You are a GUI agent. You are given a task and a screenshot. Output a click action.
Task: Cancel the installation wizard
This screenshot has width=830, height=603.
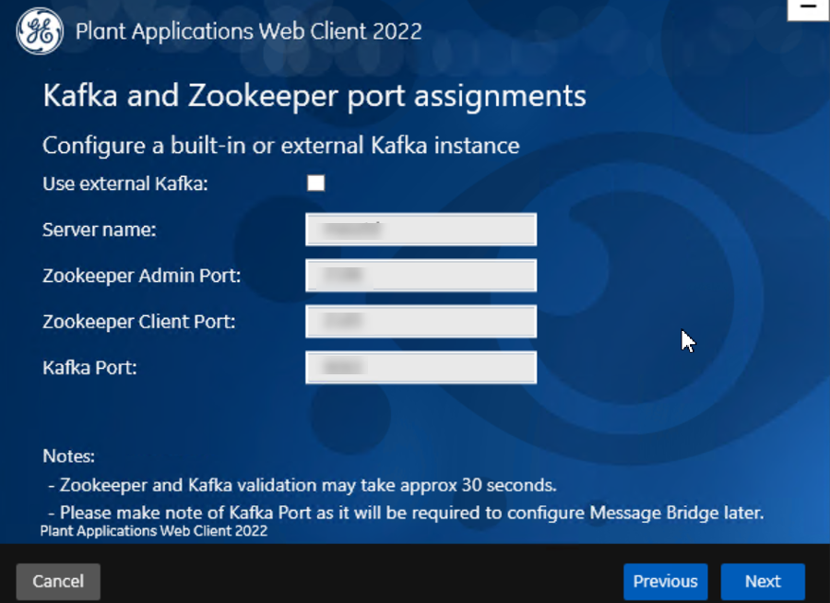point(58,581)
